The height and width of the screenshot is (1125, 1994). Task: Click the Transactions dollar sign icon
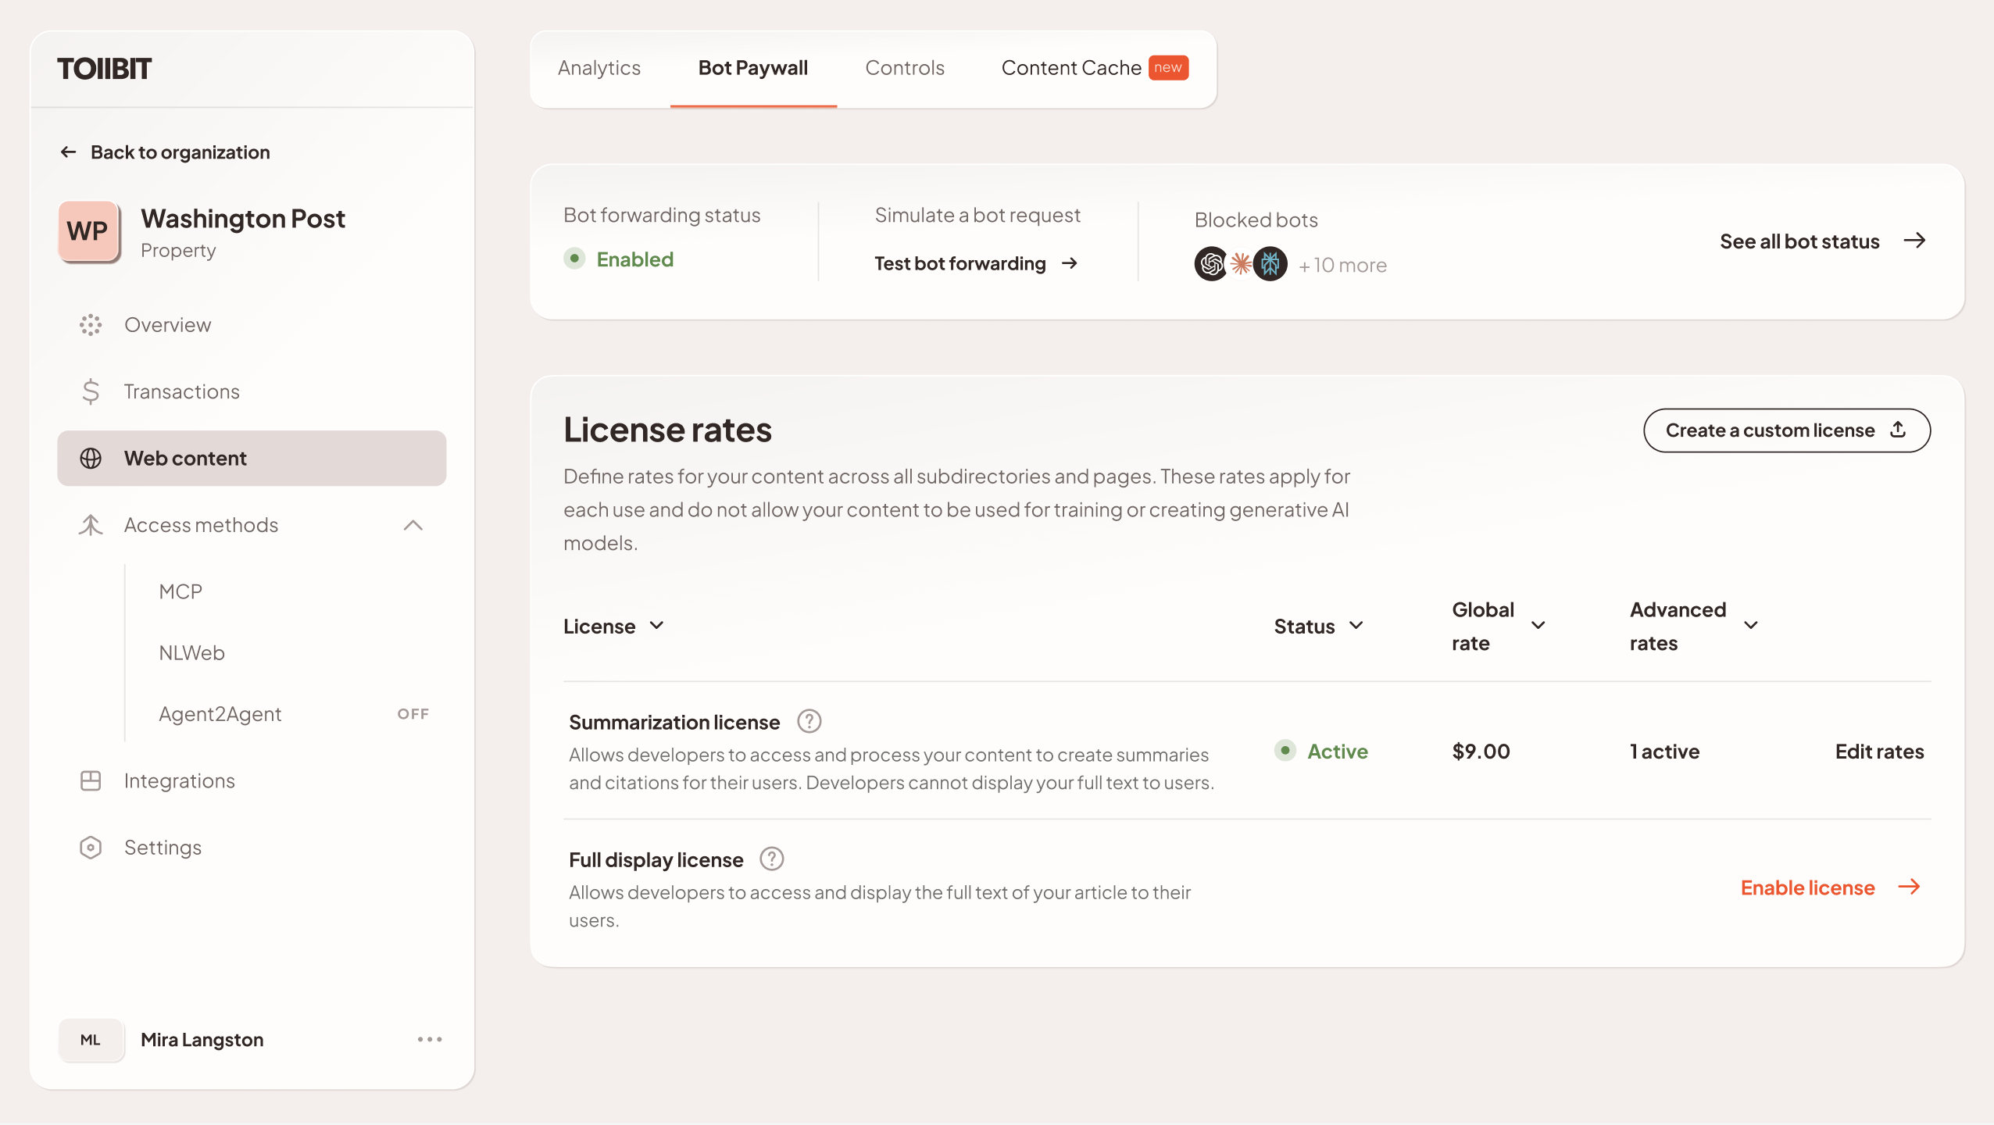coord(91,391)
